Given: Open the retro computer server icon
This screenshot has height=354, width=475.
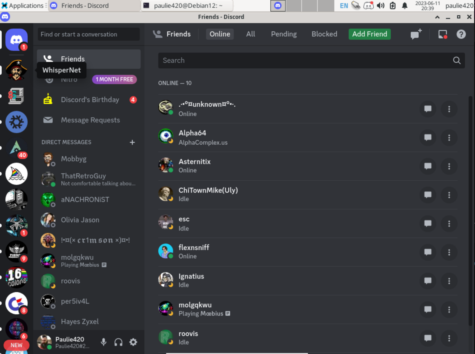Looking at the screenshot, I should click(x=16, y=96).
